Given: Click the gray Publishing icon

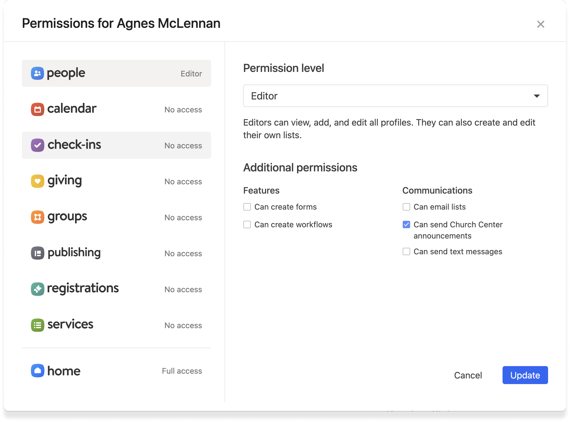Looking at the screenshot, I should (x=37, y=253).
